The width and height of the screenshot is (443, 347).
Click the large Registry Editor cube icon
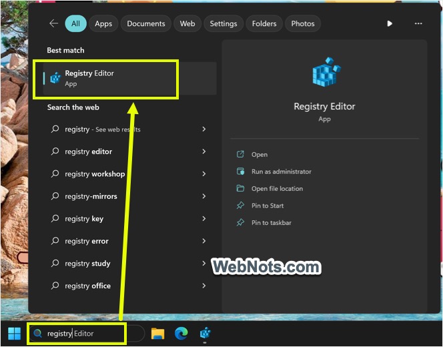326,72
